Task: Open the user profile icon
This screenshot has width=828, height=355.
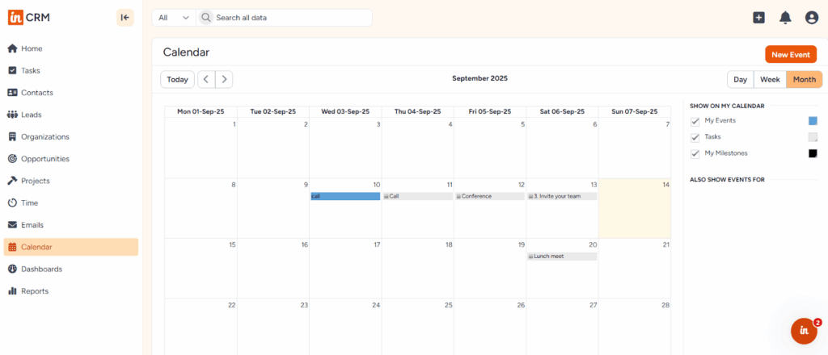Action: click(x=812, y=18)
